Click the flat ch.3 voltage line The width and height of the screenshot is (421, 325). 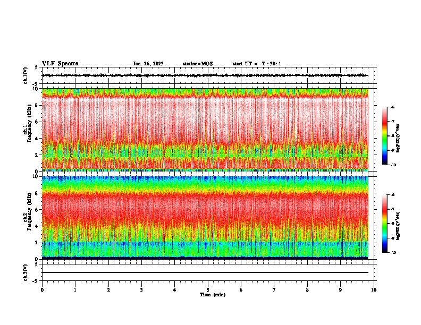[x=205, y=272]
